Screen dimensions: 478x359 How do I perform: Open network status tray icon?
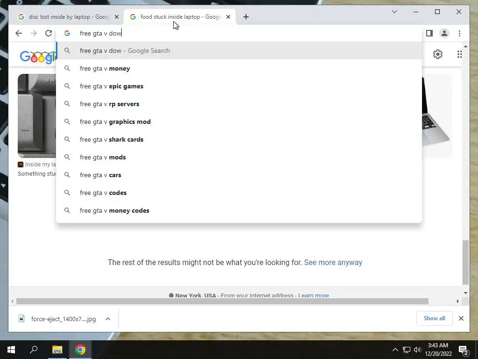pos(407,350)
